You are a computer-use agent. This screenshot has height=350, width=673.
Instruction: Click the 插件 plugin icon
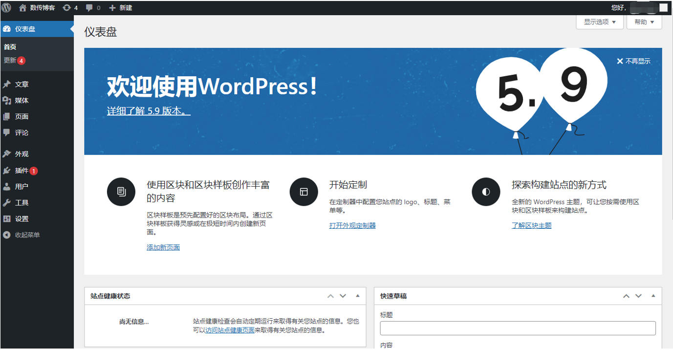[x=7, y=171]
